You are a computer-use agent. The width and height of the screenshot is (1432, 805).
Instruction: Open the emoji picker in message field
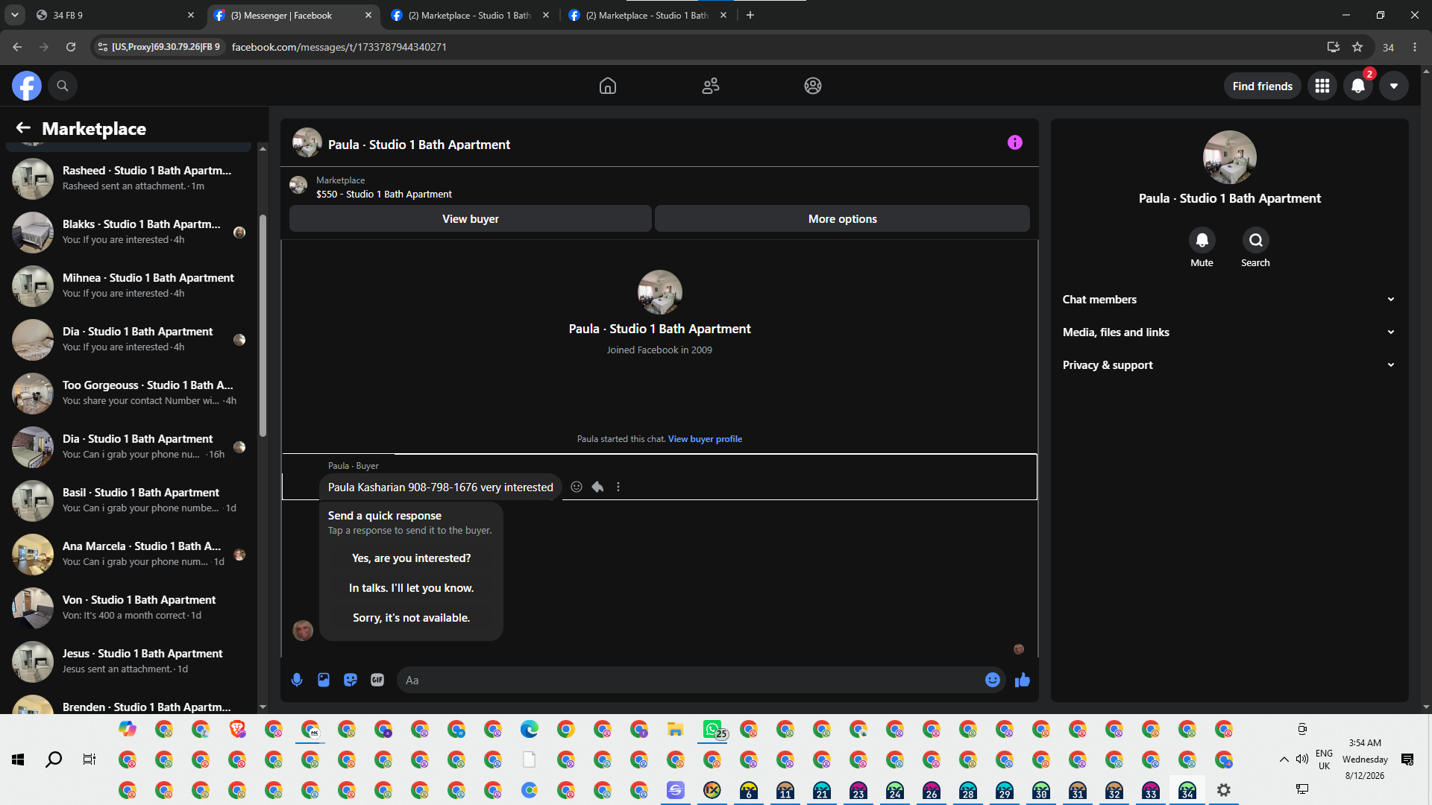(993, 680)
